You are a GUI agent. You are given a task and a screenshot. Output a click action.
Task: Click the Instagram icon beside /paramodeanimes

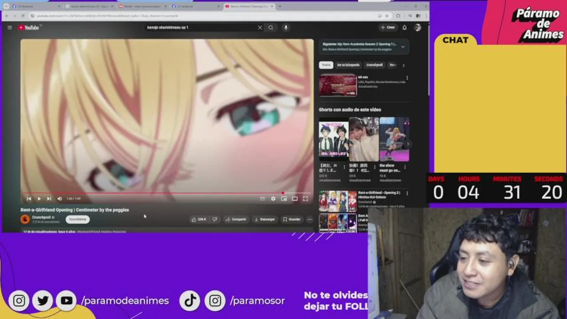click(x=19, y=301)
